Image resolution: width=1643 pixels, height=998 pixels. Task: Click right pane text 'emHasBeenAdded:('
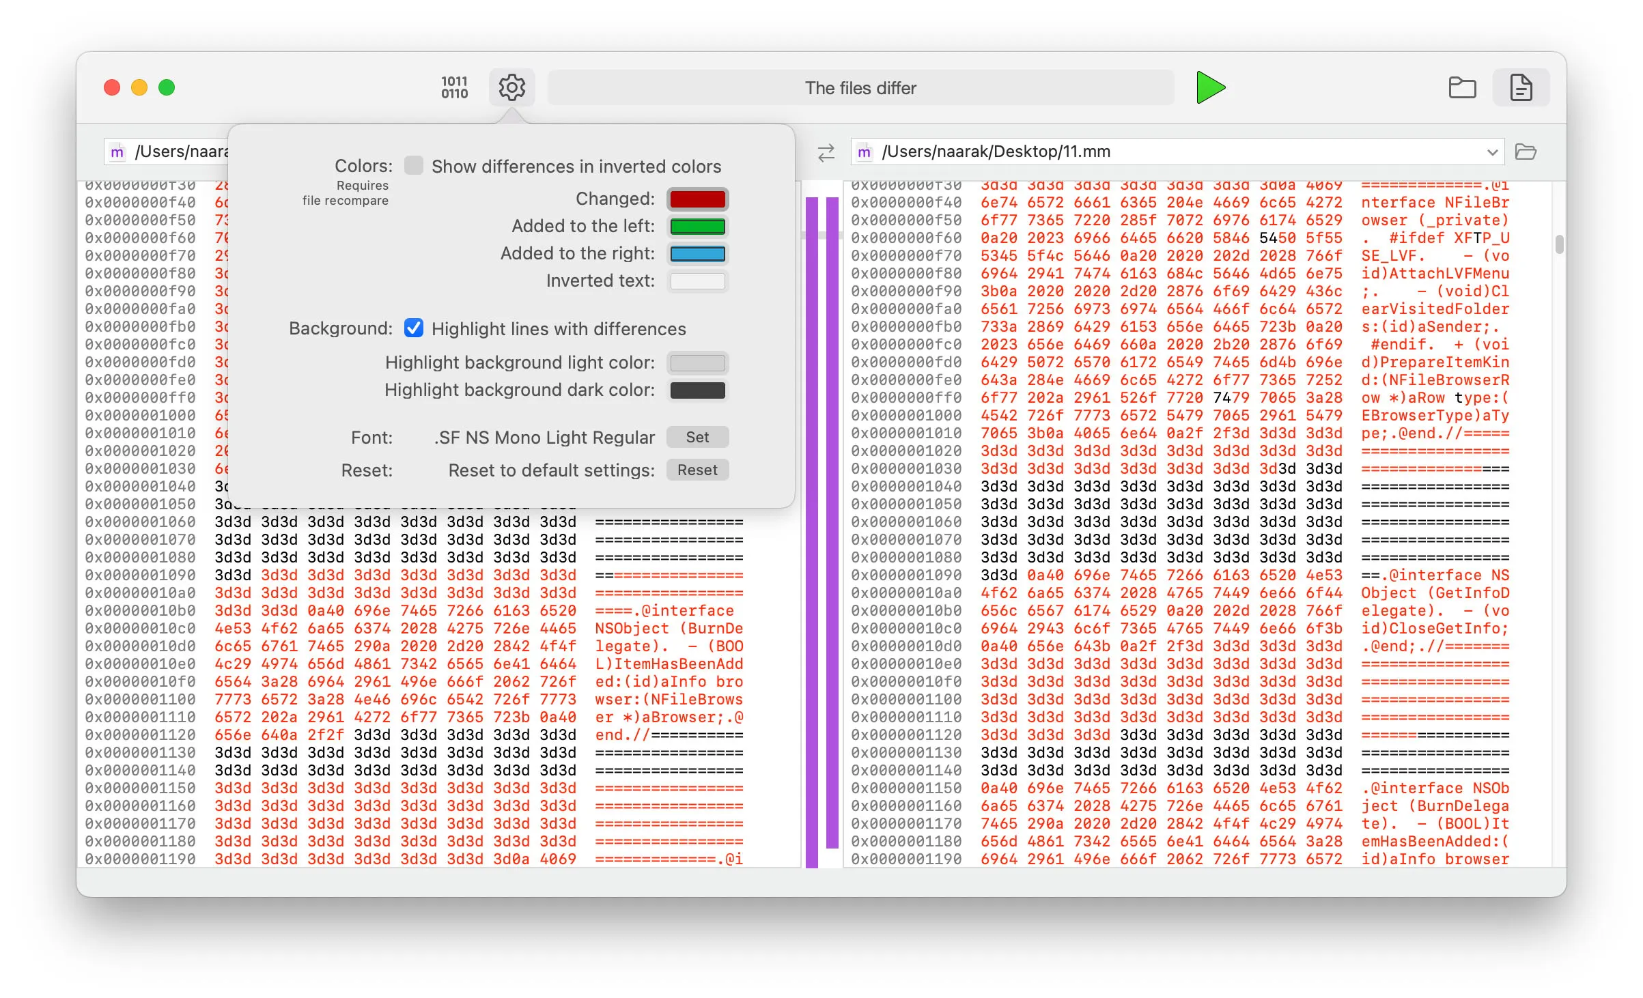coord(1435,841)
